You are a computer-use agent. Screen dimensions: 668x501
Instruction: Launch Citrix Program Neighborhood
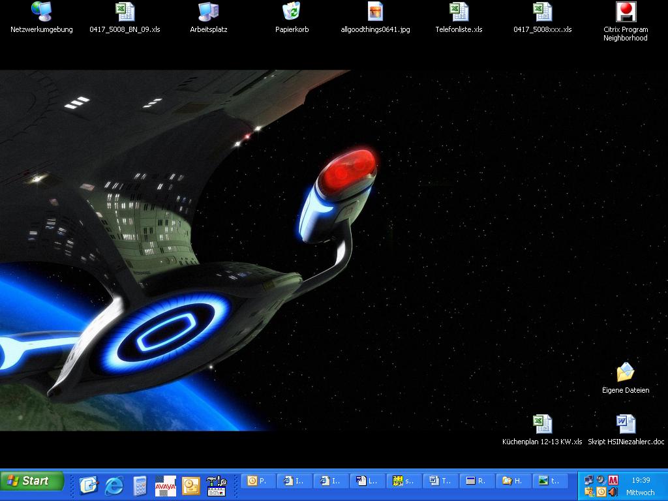tap(626, 12)
